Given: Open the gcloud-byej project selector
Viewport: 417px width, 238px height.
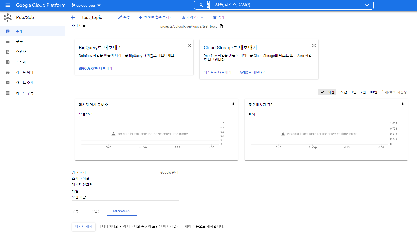Looking at the screenshot, I should coord(86,5).
